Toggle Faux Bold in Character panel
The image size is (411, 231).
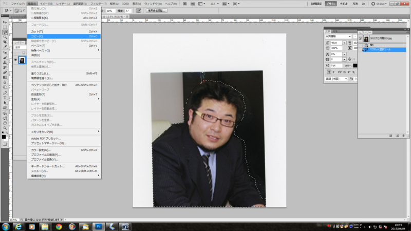pos(329,72)
